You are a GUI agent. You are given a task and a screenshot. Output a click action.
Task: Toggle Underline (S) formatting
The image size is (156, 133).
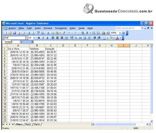(x=47, y=38)
